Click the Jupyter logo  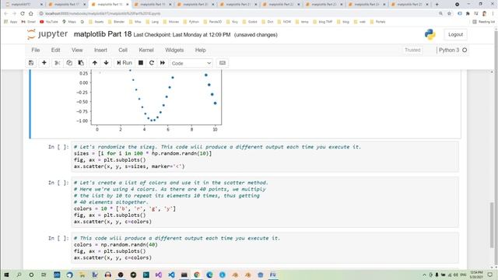(47, 34)
